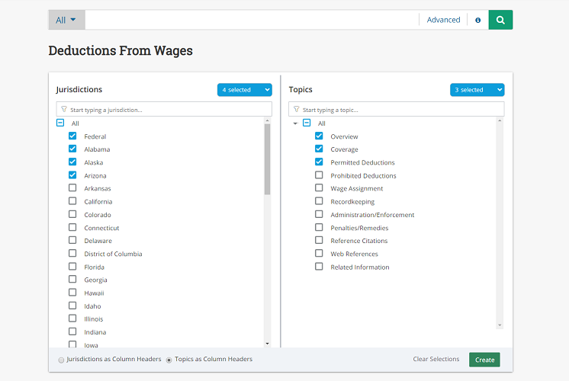Click the topic filter funnel icon
The width and height of the screenshot is (569, 381).
(x=297, y=110)
